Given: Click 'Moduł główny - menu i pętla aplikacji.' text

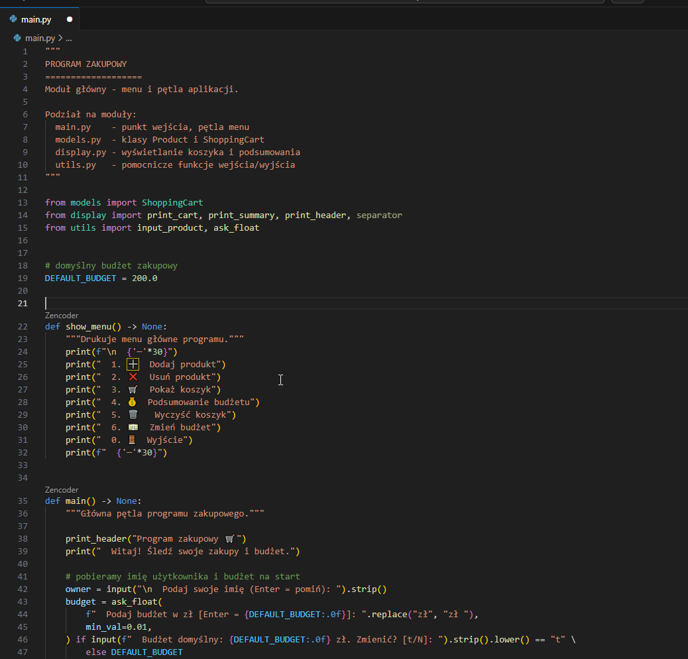Looking at the screenshot, I should (142, 89).
